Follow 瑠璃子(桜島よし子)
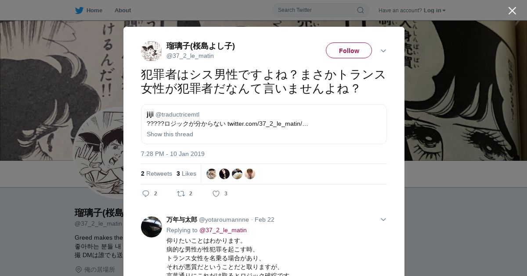Image resolution: width=527 pixels, height=276 pixels. (349, 50)
